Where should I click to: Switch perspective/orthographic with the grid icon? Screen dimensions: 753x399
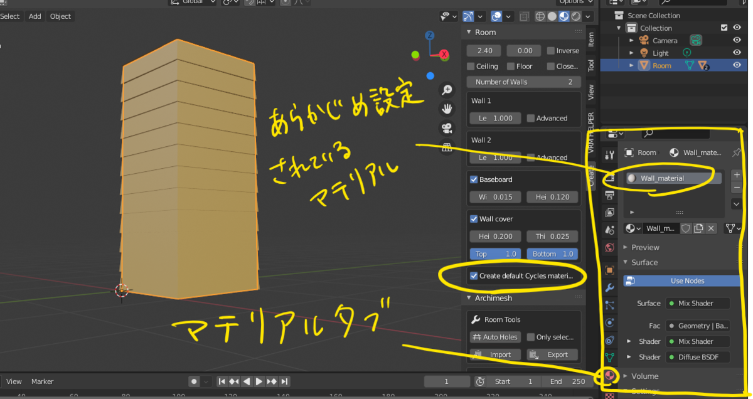click(447, 148)
